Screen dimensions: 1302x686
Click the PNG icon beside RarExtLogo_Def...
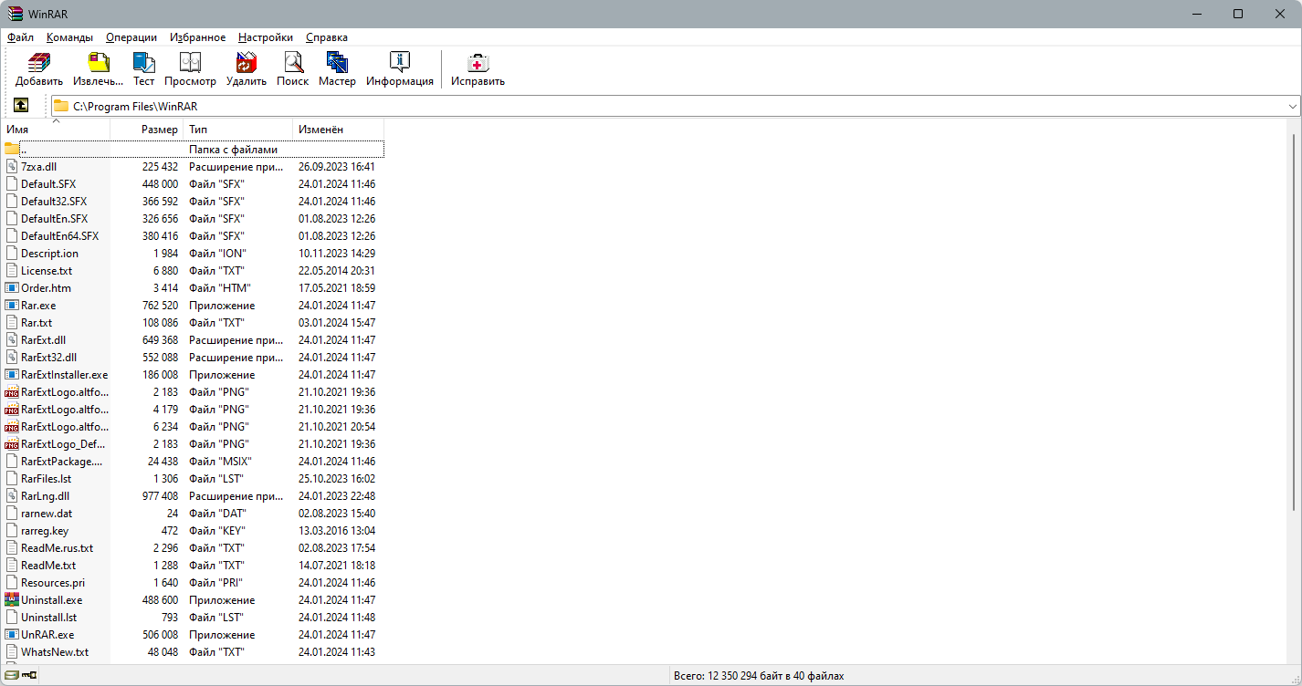click(x=12, y=444)
